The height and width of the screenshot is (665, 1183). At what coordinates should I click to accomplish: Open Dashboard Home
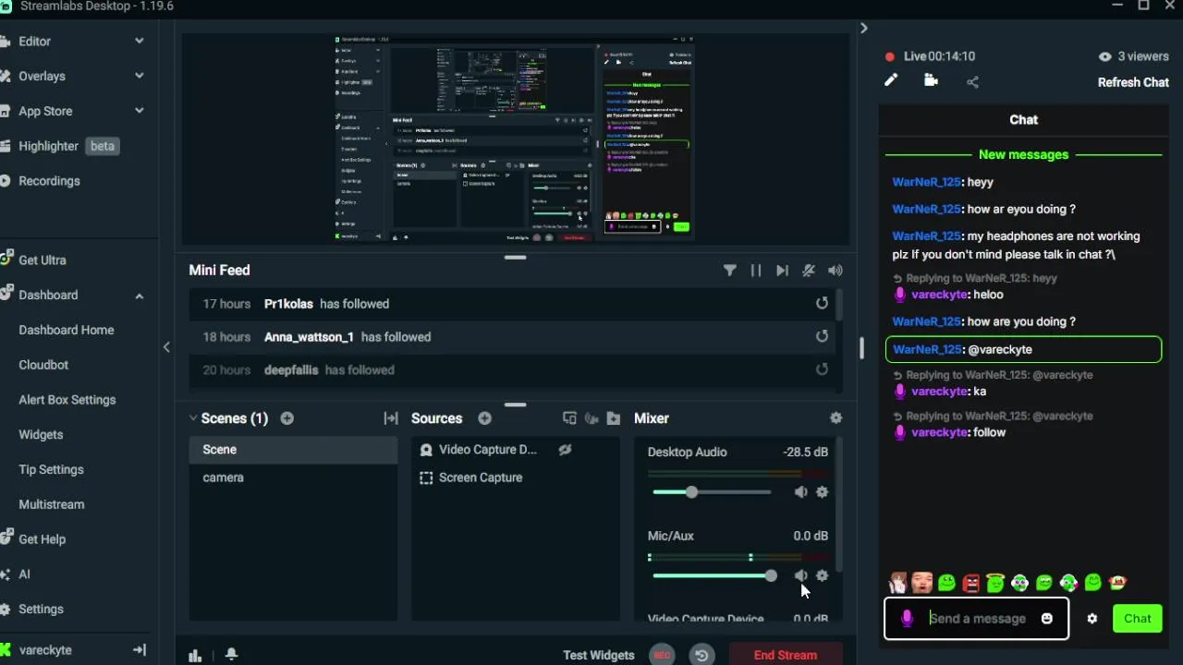click(x=67, y=330)
